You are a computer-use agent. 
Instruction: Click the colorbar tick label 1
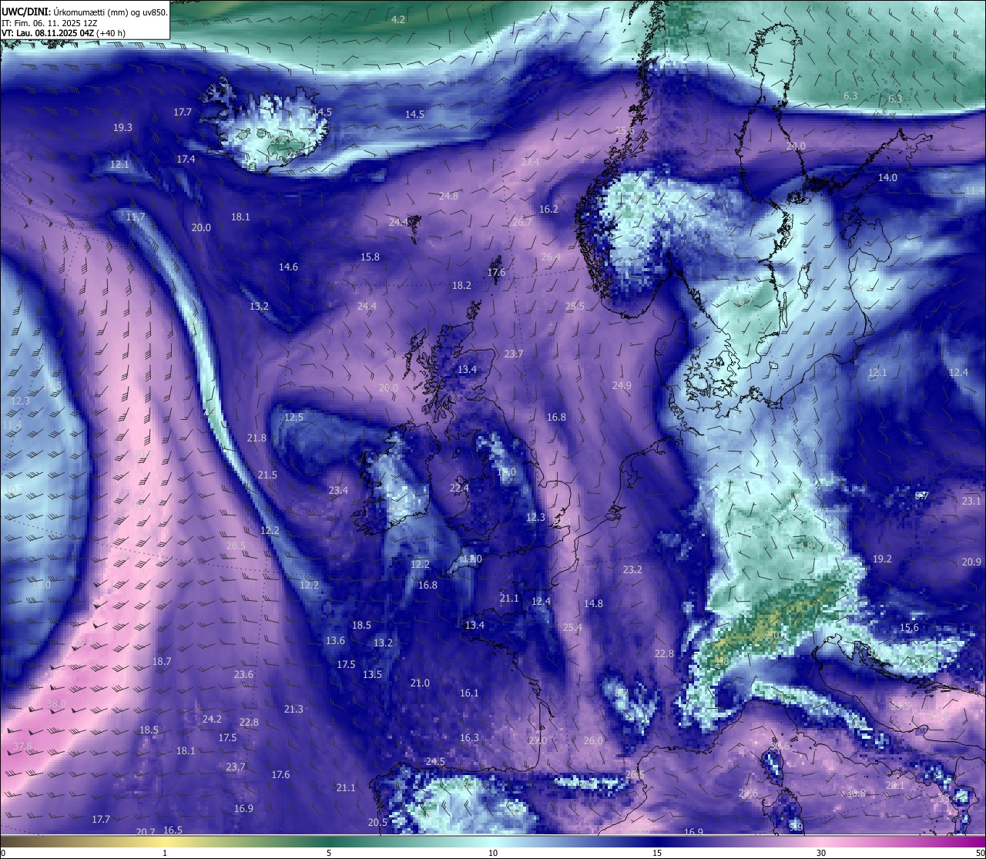[165, 853]
